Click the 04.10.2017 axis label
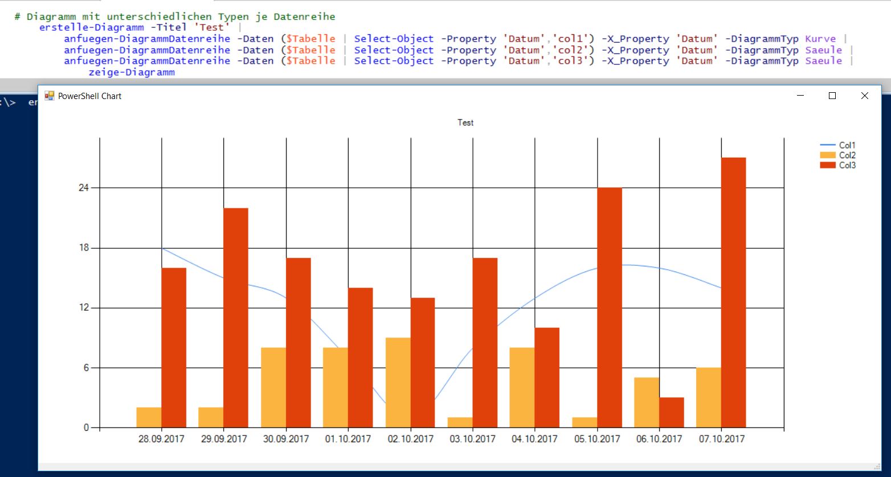 535,439
